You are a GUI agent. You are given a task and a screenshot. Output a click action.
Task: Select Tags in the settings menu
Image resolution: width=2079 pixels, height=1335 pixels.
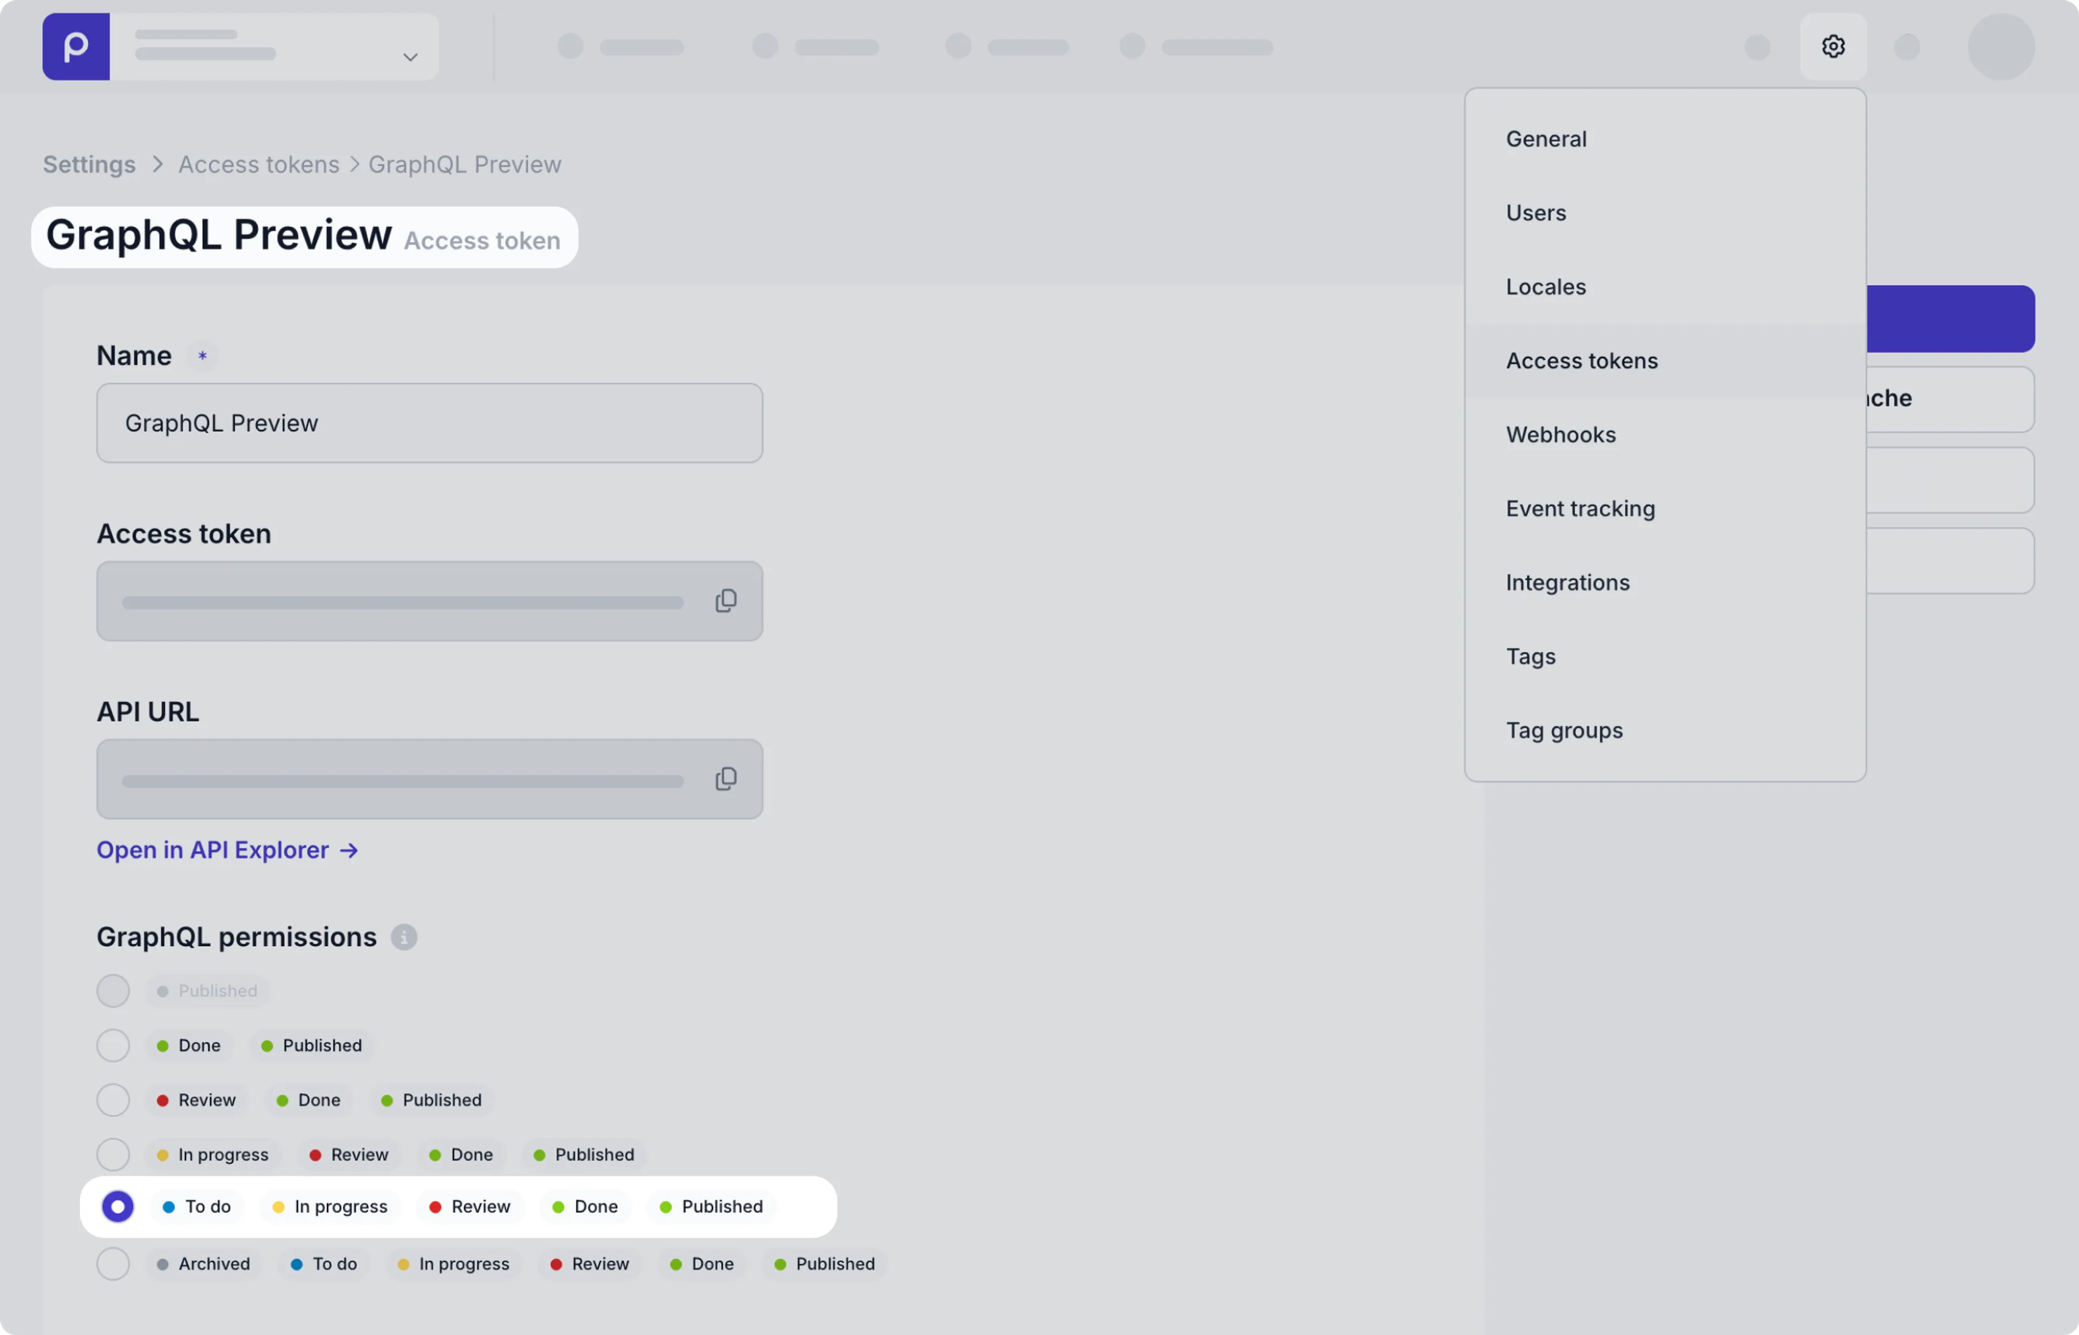[1531, 656]
